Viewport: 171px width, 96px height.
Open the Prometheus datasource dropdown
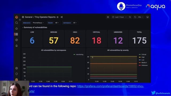pyautogui.click(x=38, y=23)
